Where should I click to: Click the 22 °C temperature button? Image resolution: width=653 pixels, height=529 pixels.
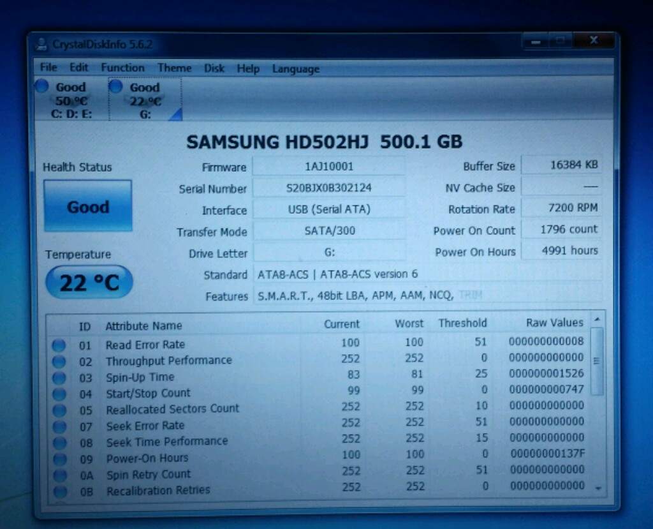pyautogui.click(x=89, y=282)
